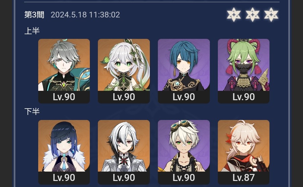Click the middle star icon
This screenshot has width=303, height=187.
[x=253, y=14]
